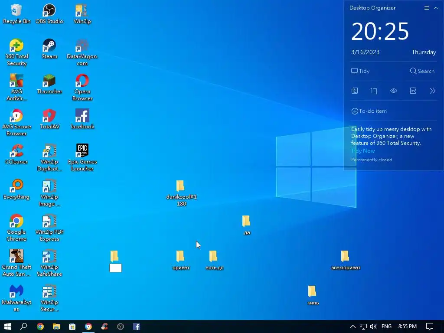The height and width of the screenshot is (333, 444).
Task: Show hidden system tray icons
Action: [353, 326]
